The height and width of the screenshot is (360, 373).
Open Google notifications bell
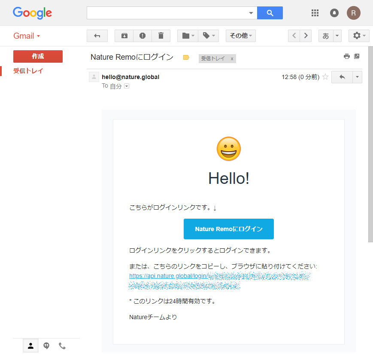334,13
